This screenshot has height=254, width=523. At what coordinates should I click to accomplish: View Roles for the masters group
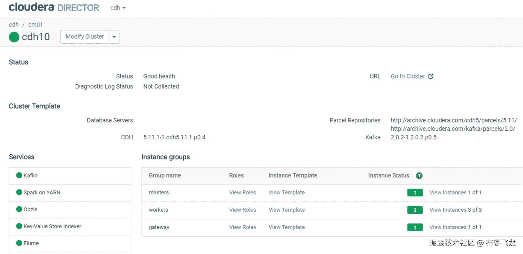coord(243,192)
